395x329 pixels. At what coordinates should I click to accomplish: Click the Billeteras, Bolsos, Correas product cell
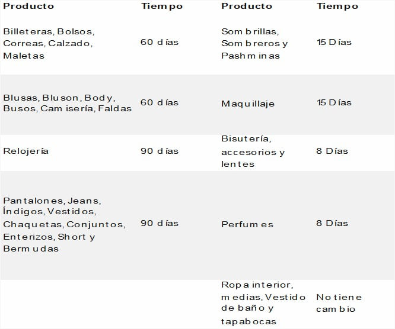(49, 43)
